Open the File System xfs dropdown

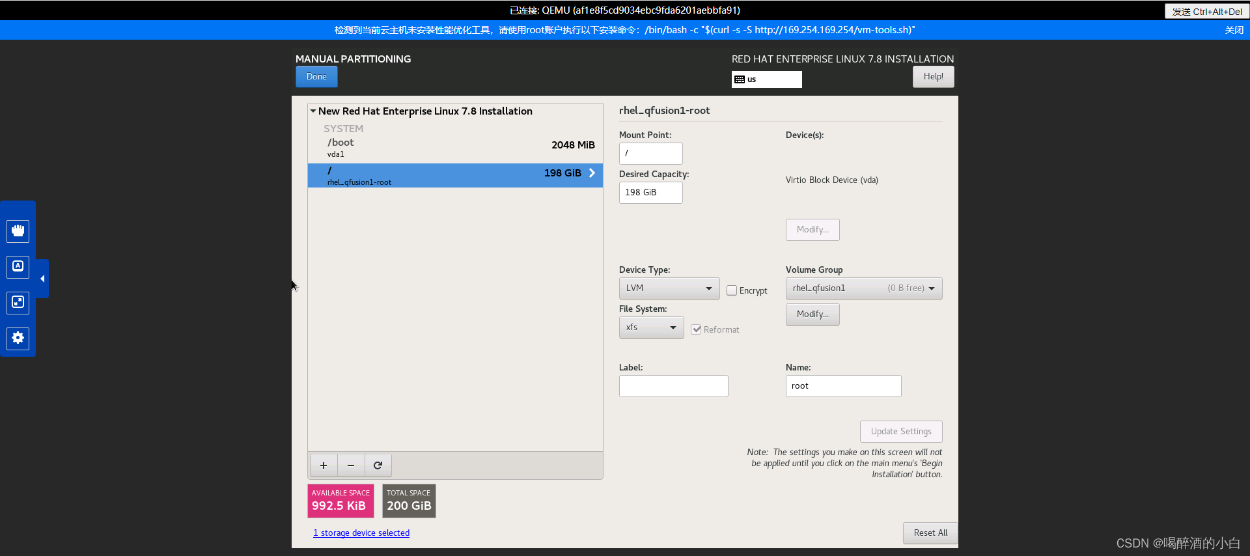(651, 327)
